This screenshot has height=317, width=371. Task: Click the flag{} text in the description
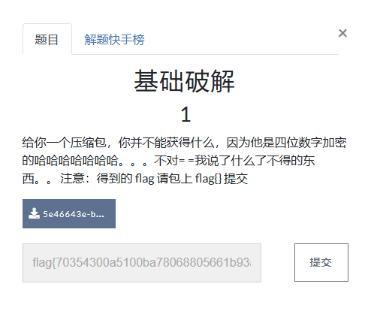[x=208, y=179]
